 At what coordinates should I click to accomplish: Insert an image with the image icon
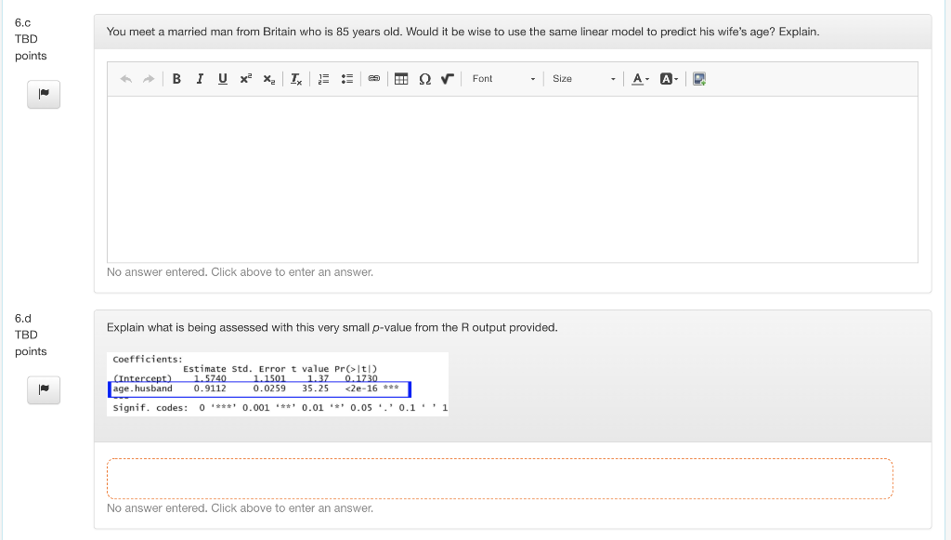pos(699,79)
